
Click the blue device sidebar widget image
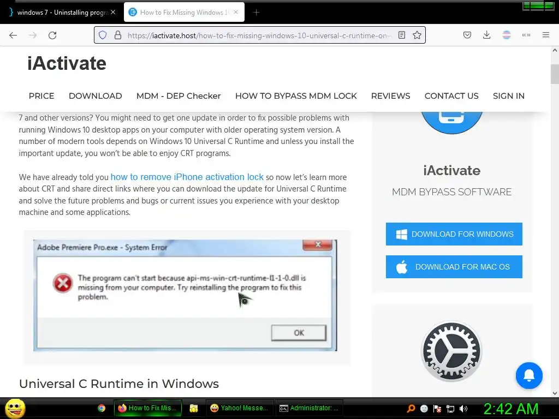(451, 122)
